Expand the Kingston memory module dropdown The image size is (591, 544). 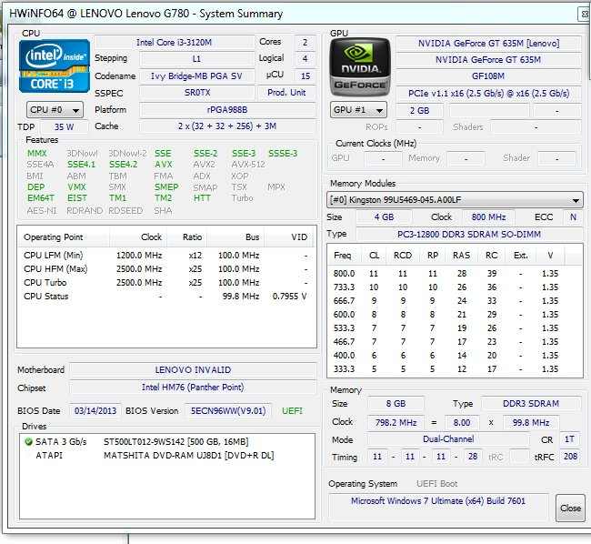(455, 200)
